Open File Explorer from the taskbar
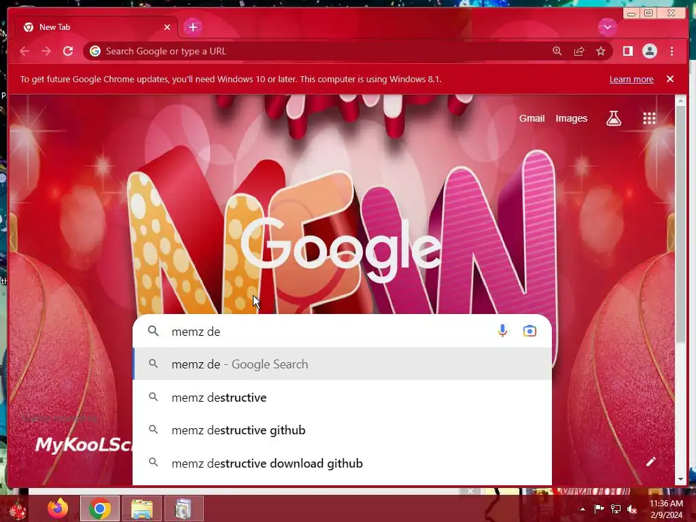The image size is (696, 522). coord(141,508)
